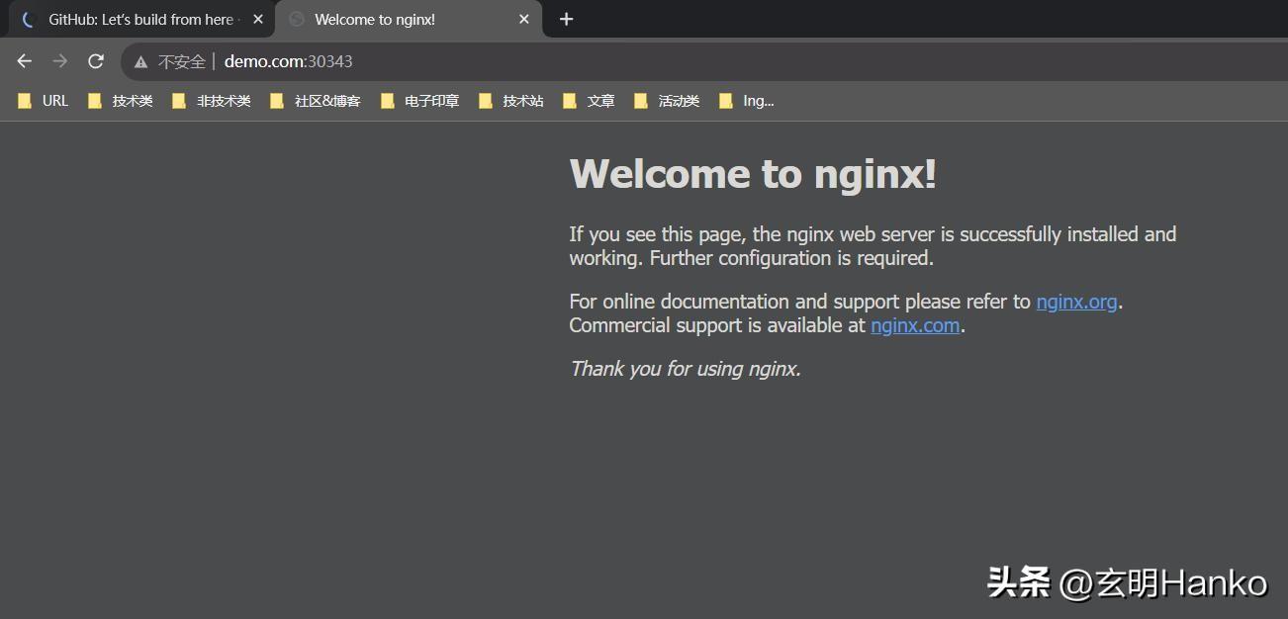Close the Welcome to nginx tab

[524, 19]
